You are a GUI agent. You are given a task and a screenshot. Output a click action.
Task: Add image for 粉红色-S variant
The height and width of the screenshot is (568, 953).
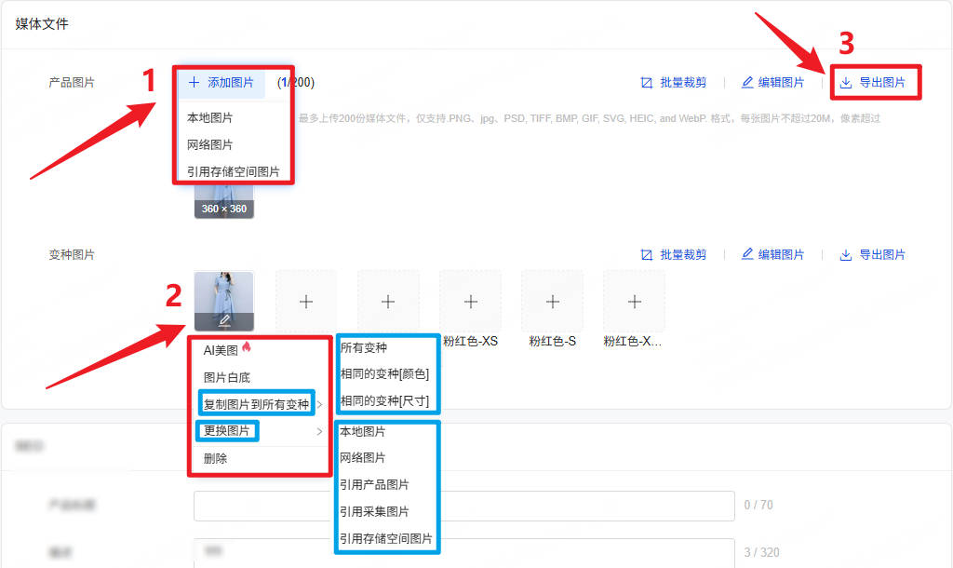coord(553,302)
